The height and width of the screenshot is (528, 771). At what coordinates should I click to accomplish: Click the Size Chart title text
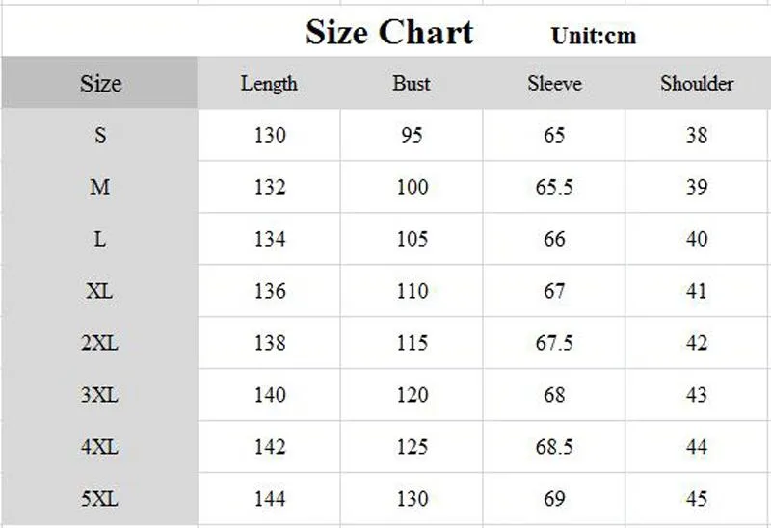(x=389, y=33)
